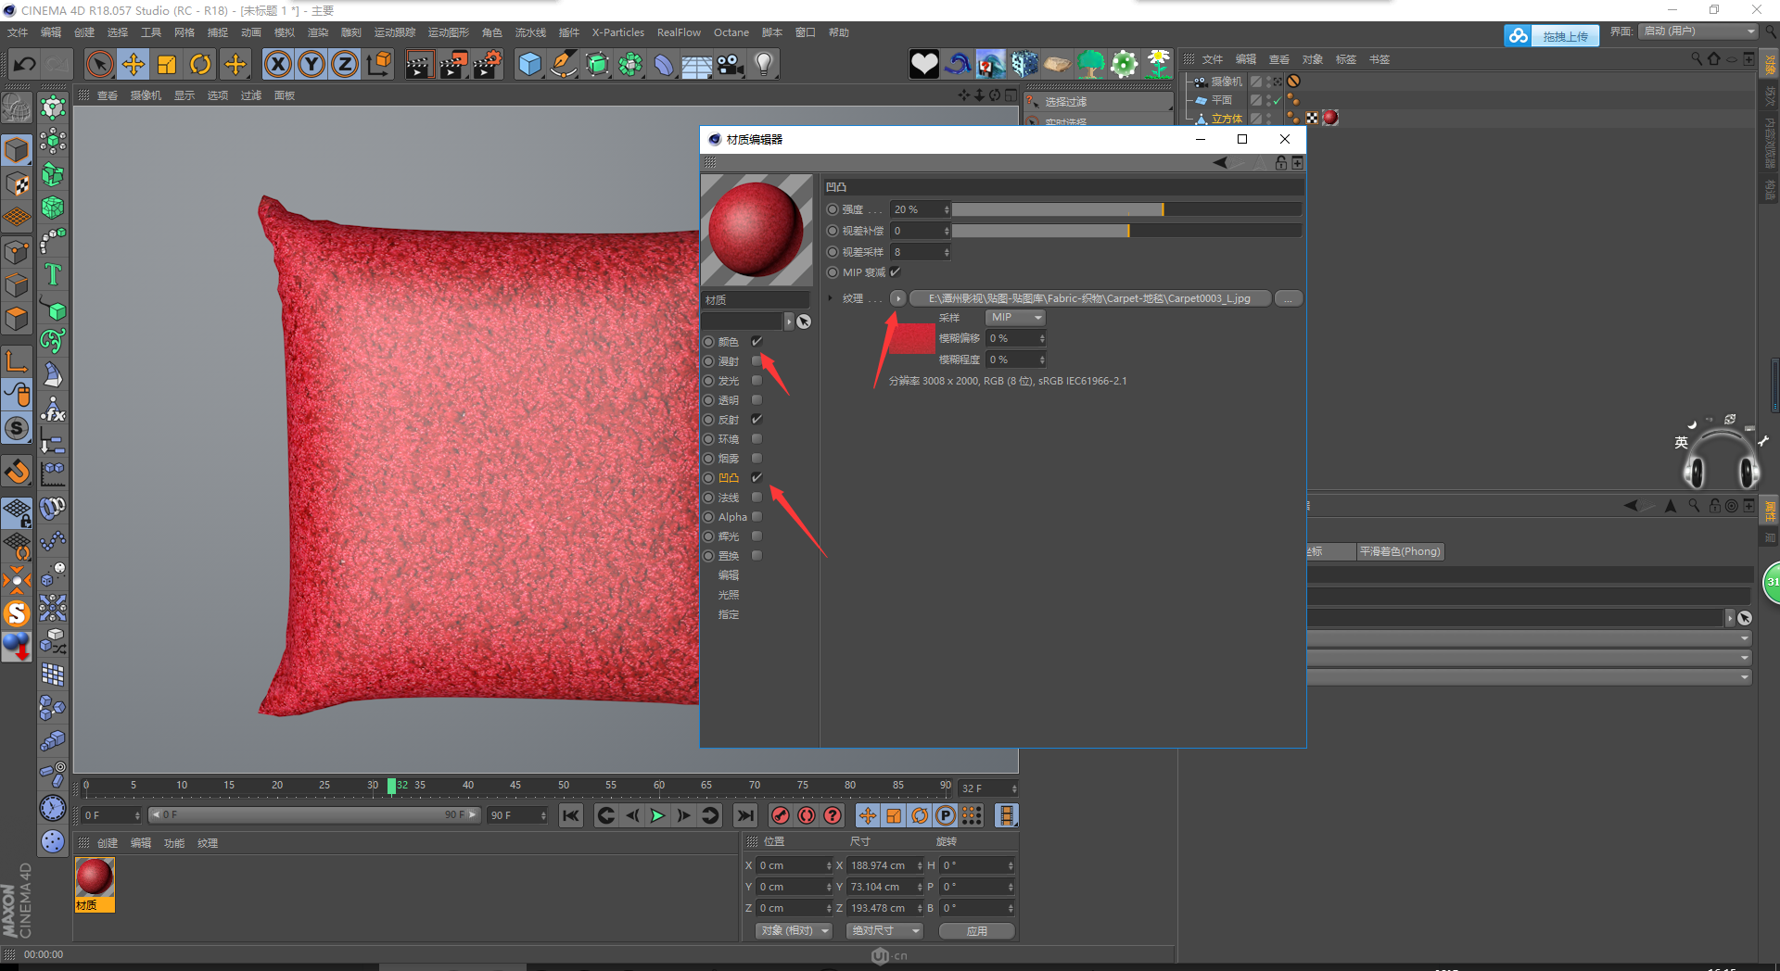The image size is (1780, 971).
Task: Enable the 漫射 (Diffusion) channel checkbox
Action: pyautogui.click(x=756, y=361)
